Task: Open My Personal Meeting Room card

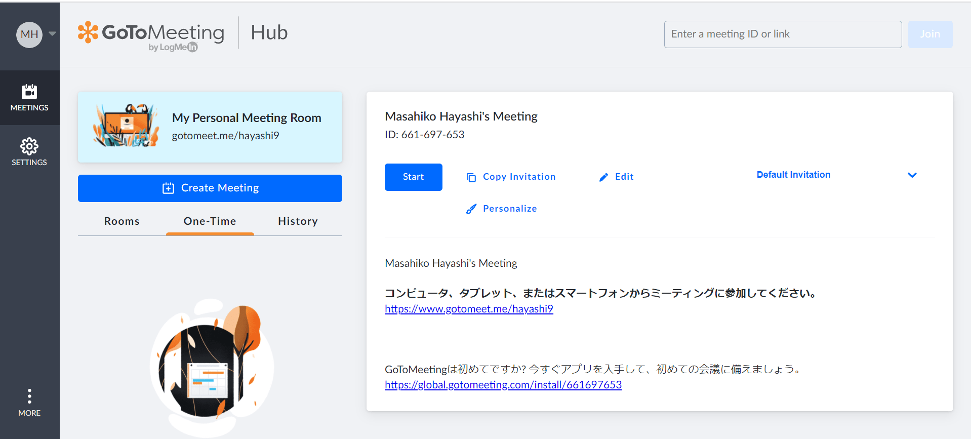Action: click(x=210, y=127)
